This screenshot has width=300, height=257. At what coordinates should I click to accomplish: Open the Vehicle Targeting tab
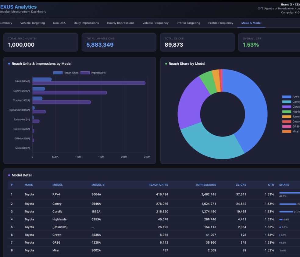pyautogui.click(x=33, y=23)
